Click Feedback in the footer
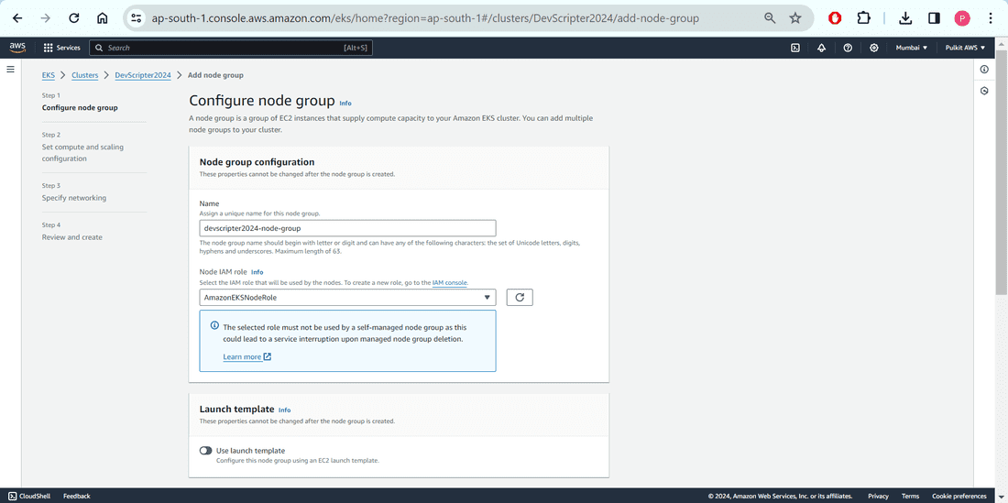This screenshot has width=1008, height=503. tap(76, 496)
